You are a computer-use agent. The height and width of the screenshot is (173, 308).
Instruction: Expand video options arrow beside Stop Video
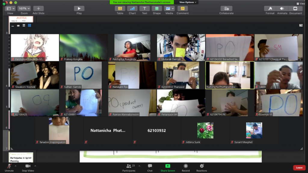tap(35, 166)
